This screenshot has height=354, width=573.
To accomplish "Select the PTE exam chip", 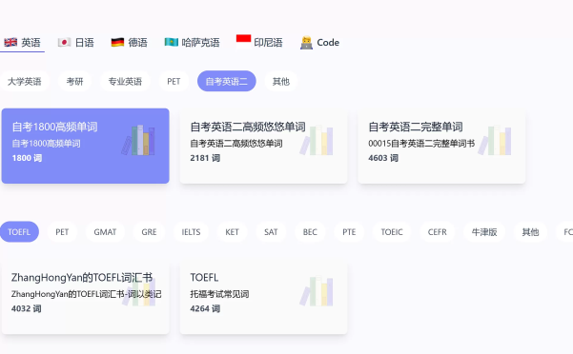I will (349, 232).
